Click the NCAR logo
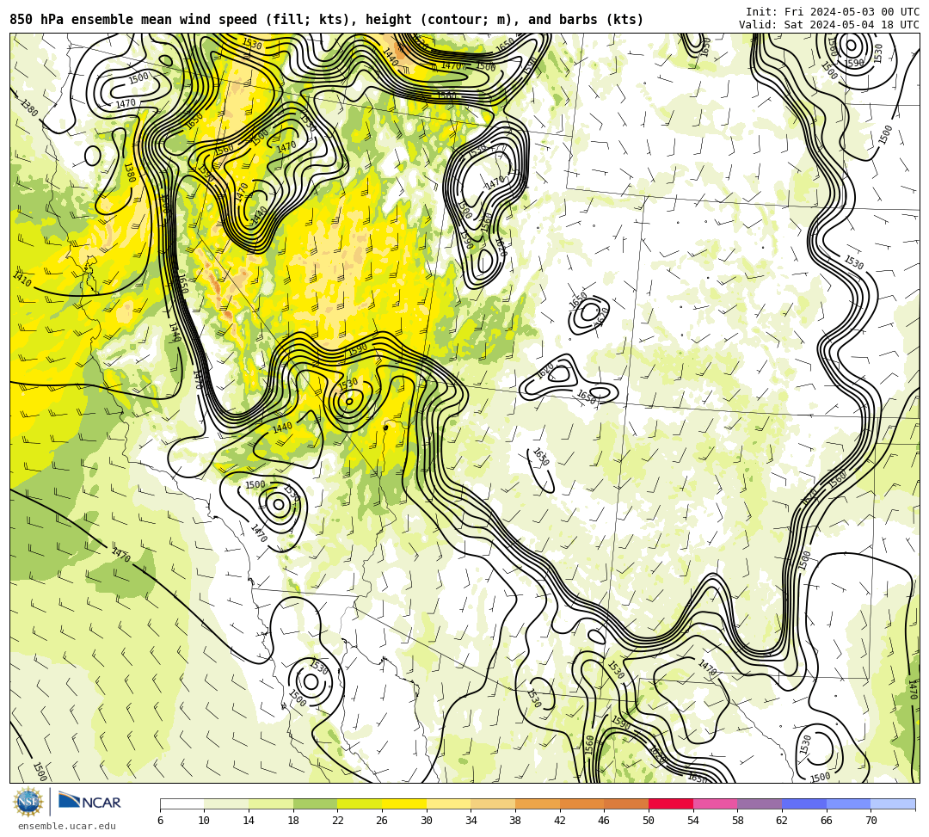 [x=89, y=802]
